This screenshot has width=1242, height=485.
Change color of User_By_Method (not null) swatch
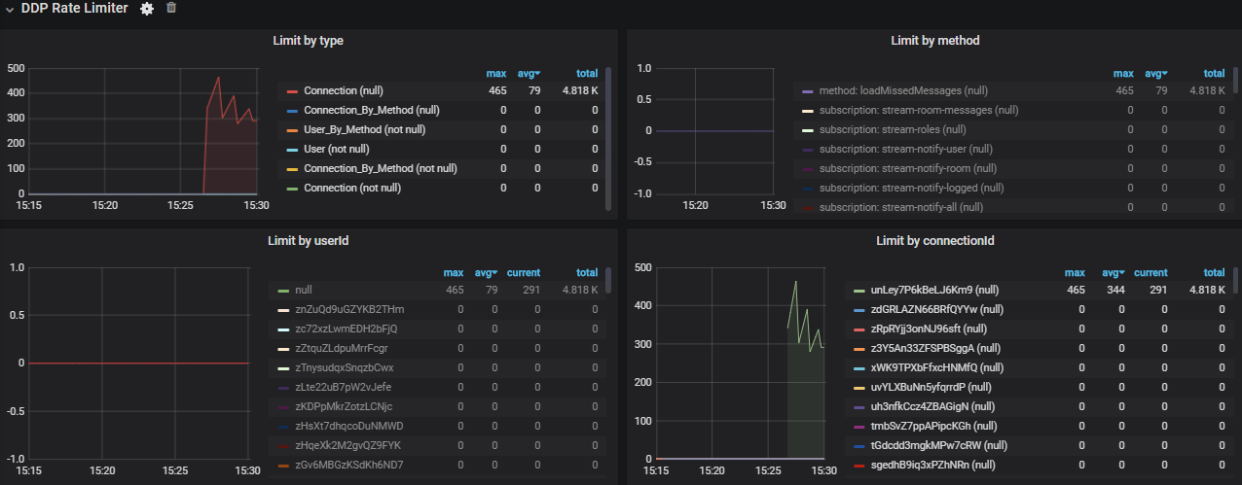point(292,130)
